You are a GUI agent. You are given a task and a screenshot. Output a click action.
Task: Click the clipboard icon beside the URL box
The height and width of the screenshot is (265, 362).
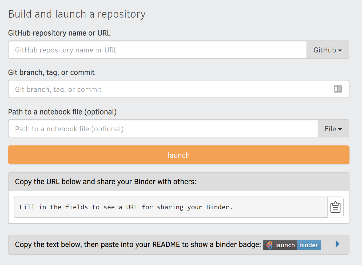[335, 207]
